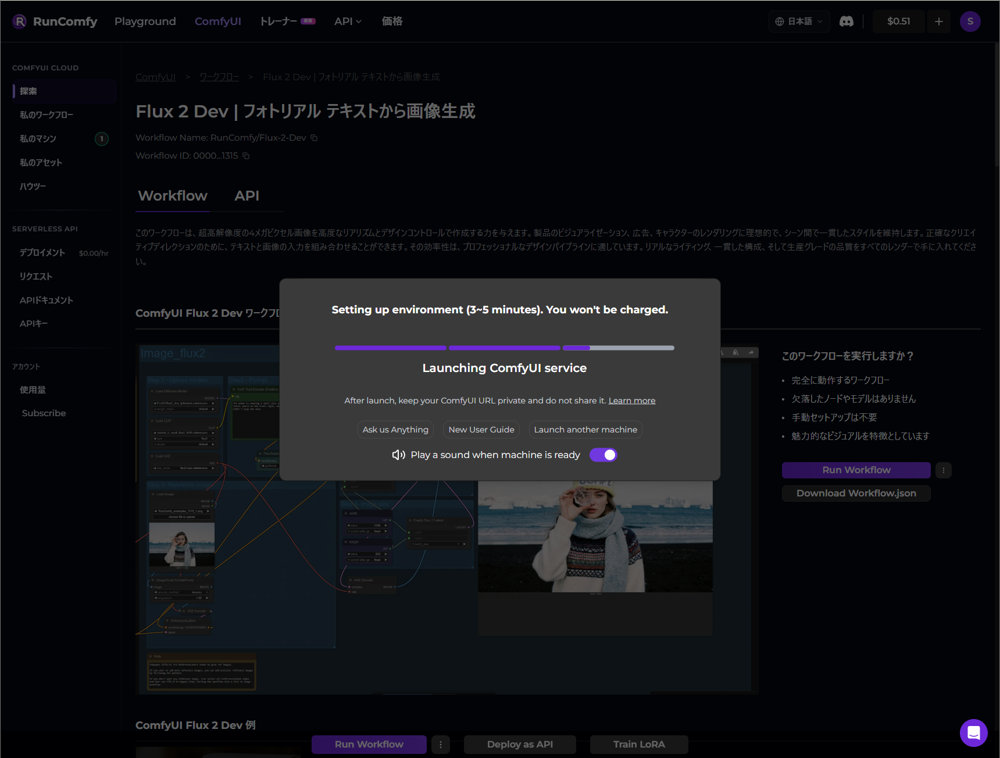Open the 日本語 language dropdown
This screenshot has height=758, width=1000.
click(x=799, y=22)
